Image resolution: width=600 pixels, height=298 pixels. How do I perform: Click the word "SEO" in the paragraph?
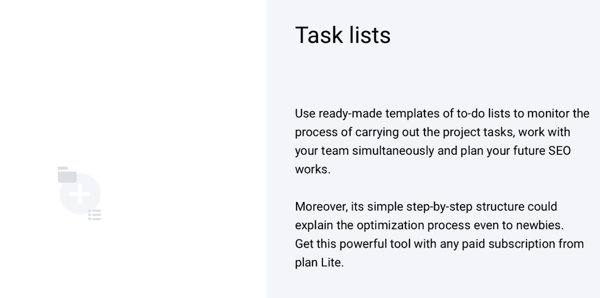point(559,151)
